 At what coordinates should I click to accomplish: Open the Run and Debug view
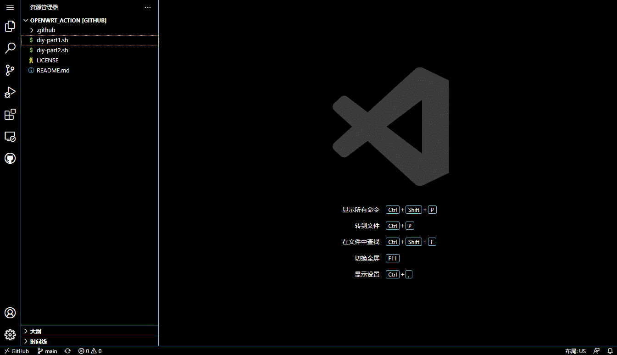pyautogui.click(x=10, y=92)
